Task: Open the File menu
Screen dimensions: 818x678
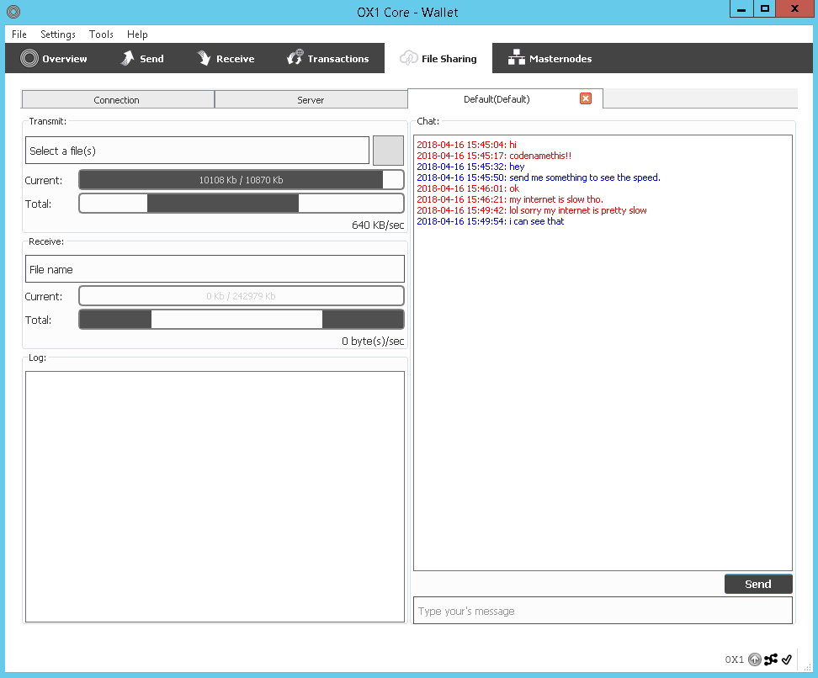Action: tap(19, 34)
